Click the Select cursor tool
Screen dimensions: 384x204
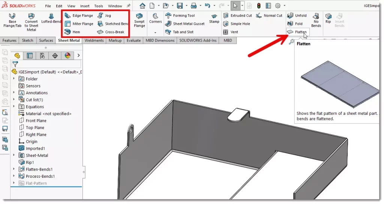tap(235, 6)
